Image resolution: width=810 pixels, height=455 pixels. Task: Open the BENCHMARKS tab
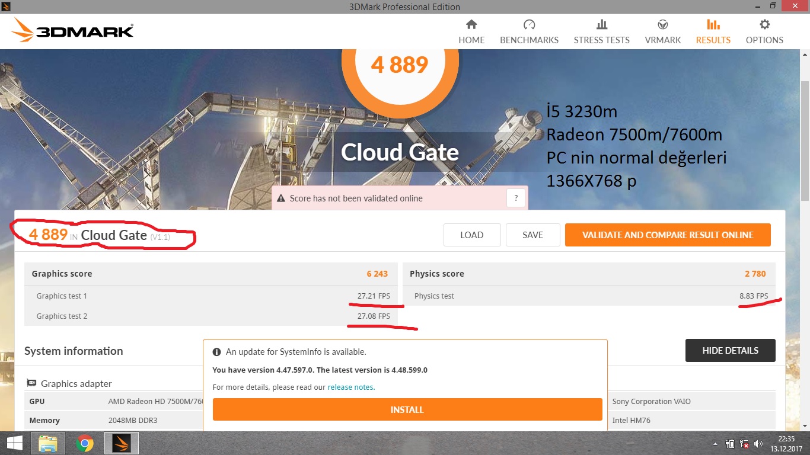[529, 32]
